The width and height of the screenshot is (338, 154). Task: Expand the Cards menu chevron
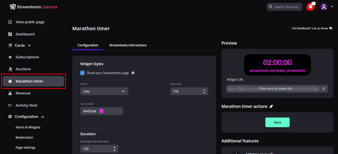pos(29,46)
